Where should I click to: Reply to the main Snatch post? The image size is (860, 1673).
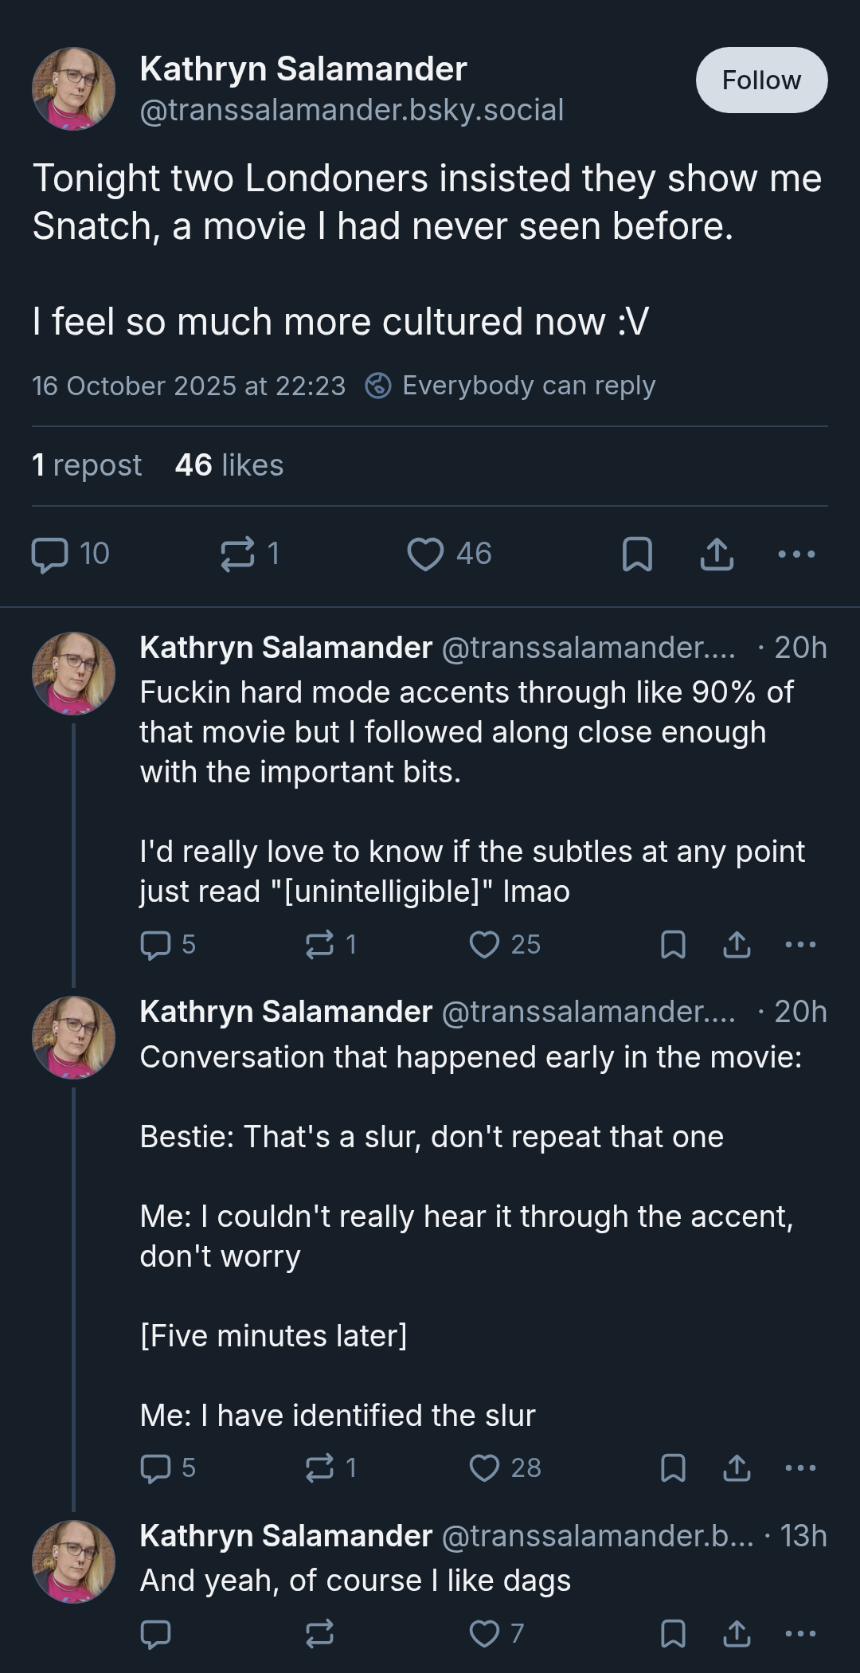[x=70, y=554]
